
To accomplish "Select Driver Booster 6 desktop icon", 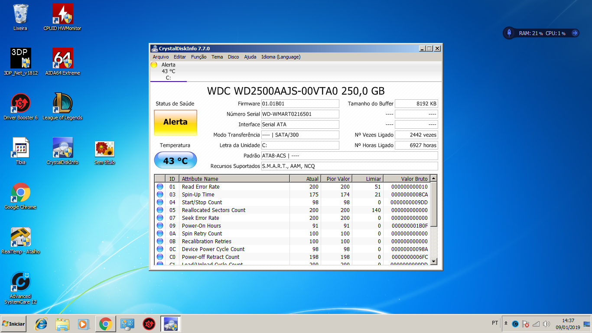I will click(x=20, y=106).
